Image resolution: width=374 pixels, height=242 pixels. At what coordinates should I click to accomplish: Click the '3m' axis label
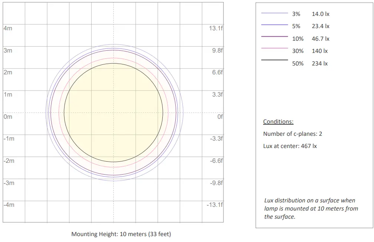tap(8, 50)
